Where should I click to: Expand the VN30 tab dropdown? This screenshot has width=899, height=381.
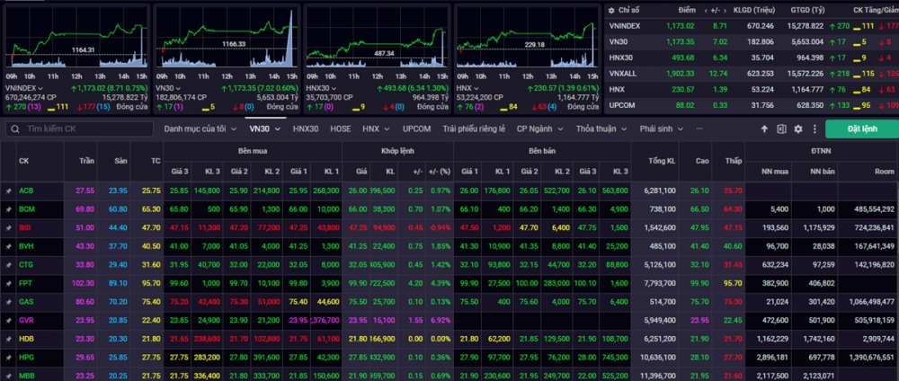click(x=278, y=128)
